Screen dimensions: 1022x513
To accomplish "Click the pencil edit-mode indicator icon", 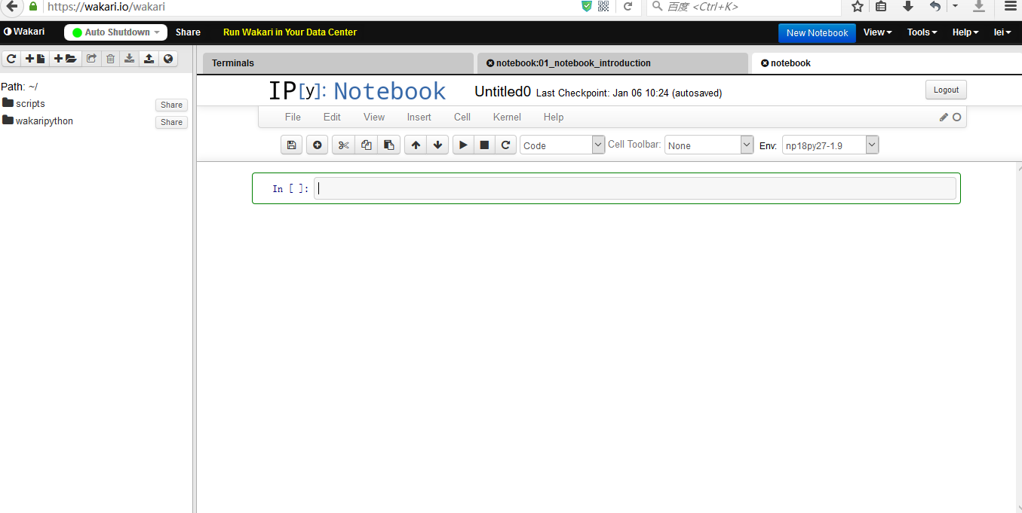I will click(x=944, y=117).
